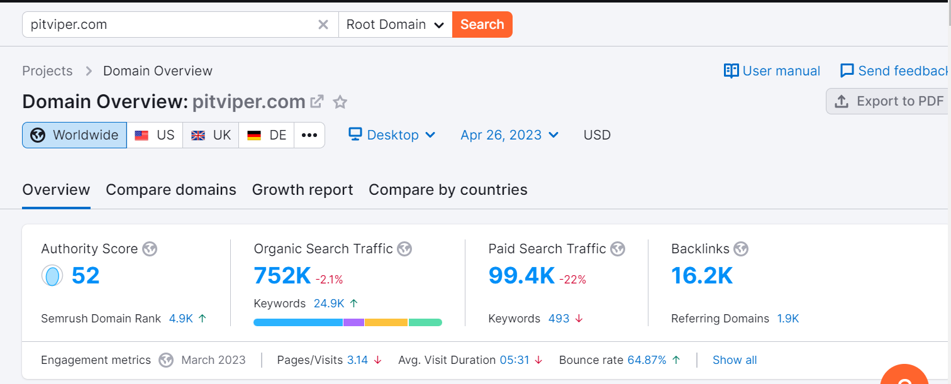This screenshot has width=951, height=384.
Task: Click the Send feedback chat icon
Action: (x=847, y=71)
